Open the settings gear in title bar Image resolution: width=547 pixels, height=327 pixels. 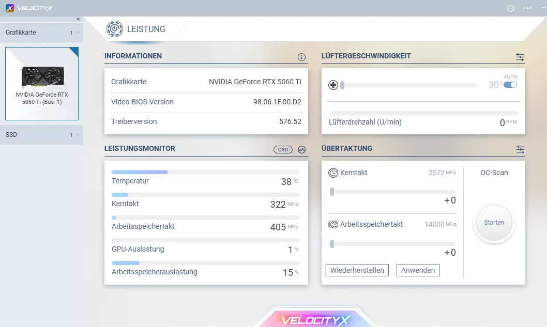pyautogui.click(x=511, y=8)
